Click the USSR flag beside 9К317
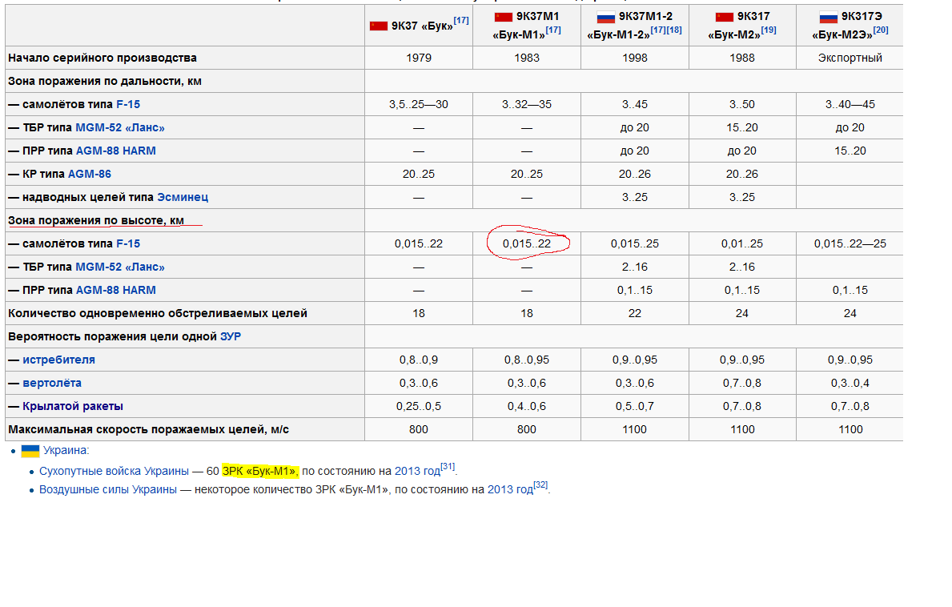This screenshot has height=607, width=952. click(725, 17)
